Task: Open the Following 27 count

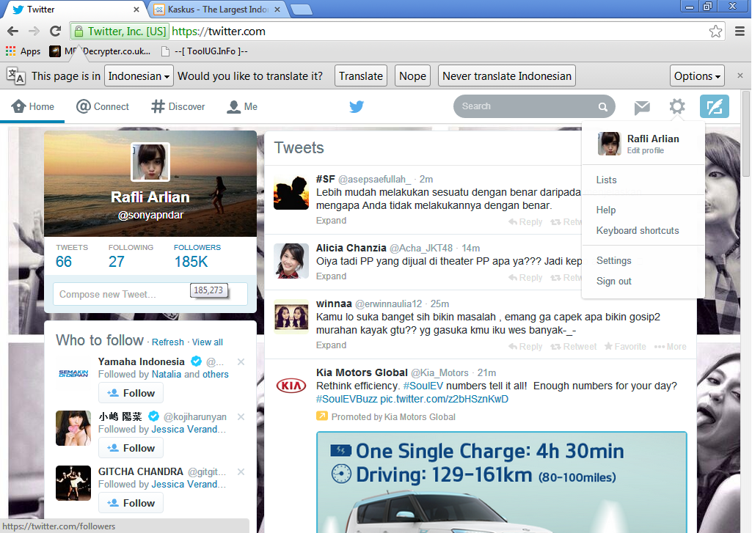Action: (131, 257)
